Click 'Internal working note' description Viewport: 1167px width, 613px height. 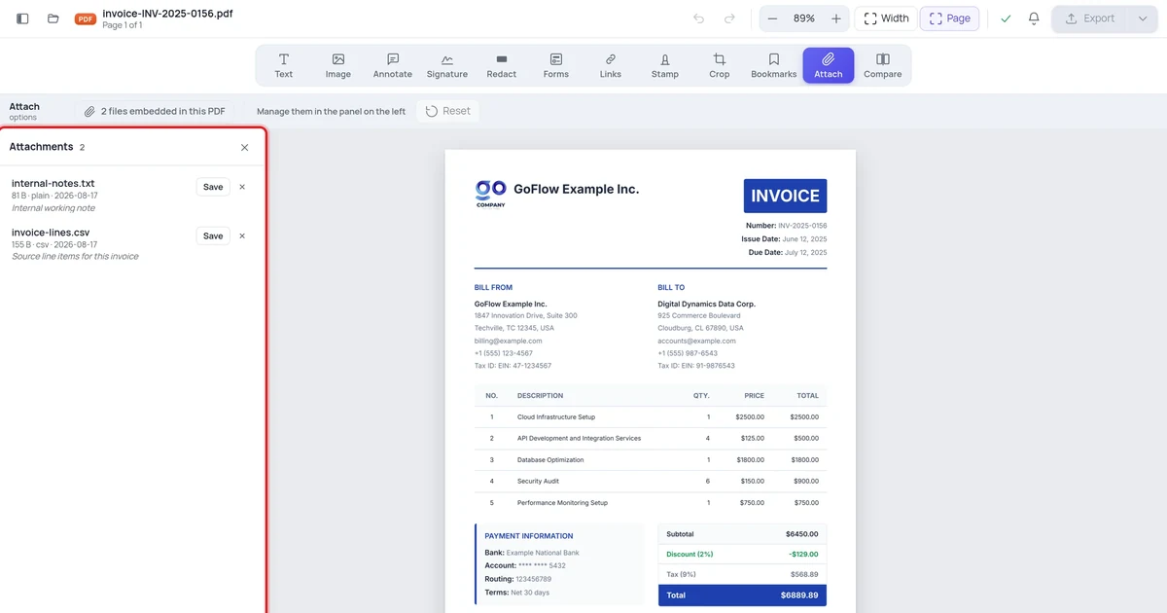(x=53, y=208)
